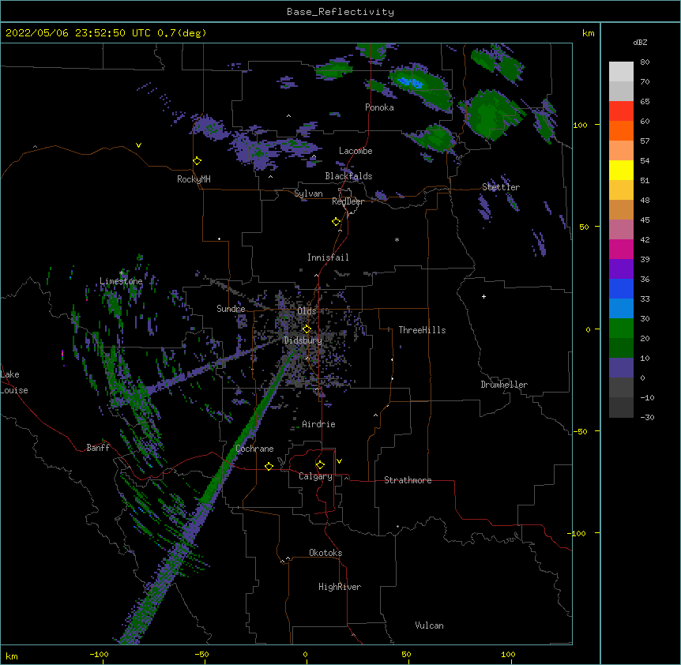Click the km unit label at bottom left
Image resolution: width=681 pixels, height=665 pixels.
(x=12, y=656)
